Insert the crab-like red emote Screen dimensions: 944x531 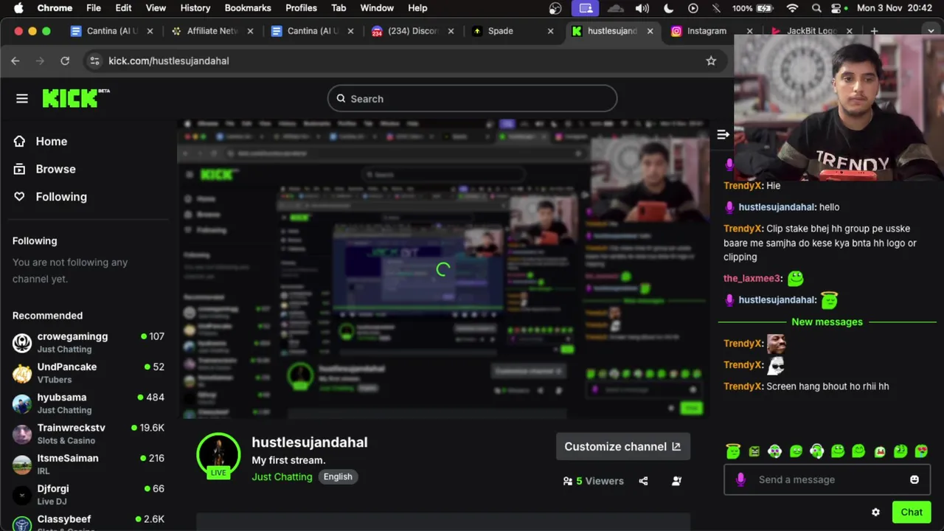(x=879, y=451)
